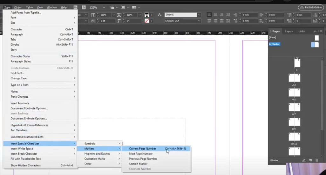Viewport: 326px width, 175px height.
Task: Expand the Hyphens and Dashes submenu
Action: click(99, 154)
